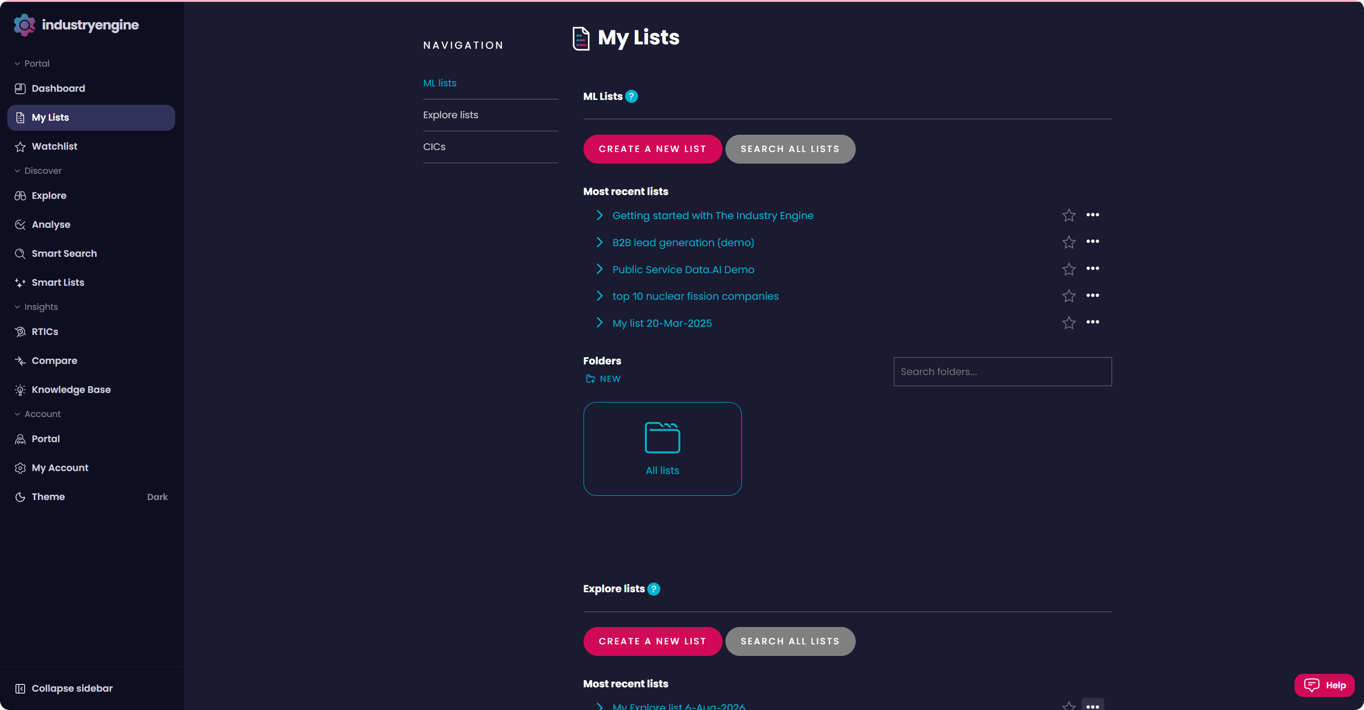Go to Explore in the sidebar
Viewport: 1364px width, 710px height.
(91, 195)
